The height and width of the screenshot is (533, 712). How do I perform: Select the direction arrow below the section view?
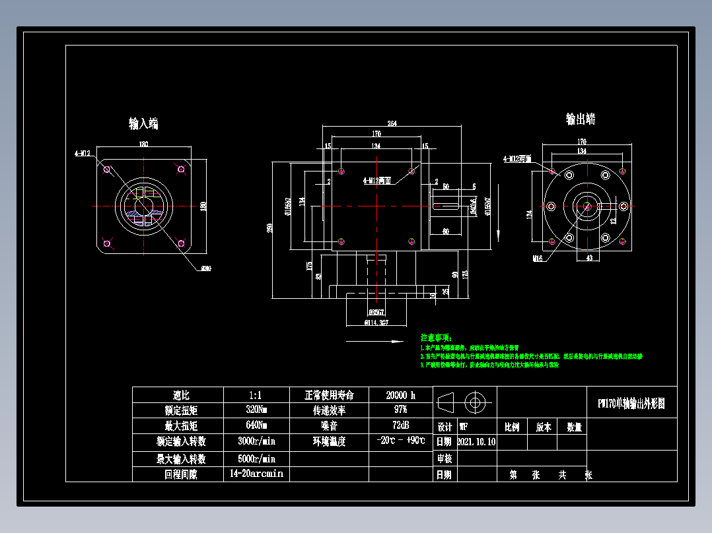click(374, 341)
